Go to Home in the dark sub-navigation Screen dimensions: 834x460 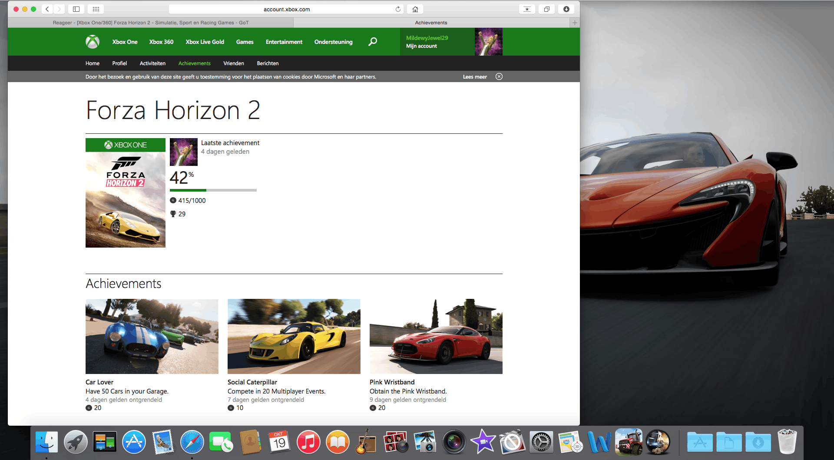point(93,63)
